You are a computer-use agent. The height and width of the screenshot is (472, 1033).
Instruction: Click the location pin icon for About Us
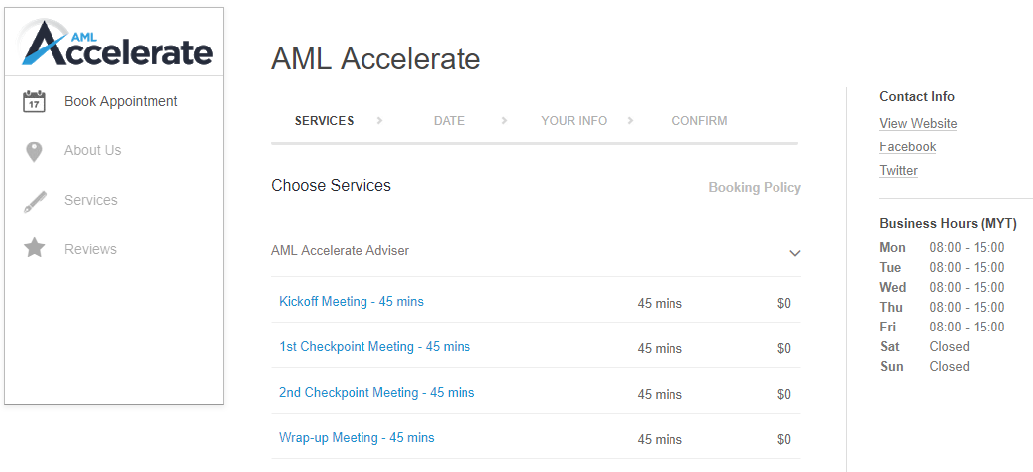tap(34, 151)
